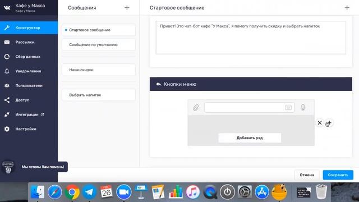Open Chrome from the dock

72,192
